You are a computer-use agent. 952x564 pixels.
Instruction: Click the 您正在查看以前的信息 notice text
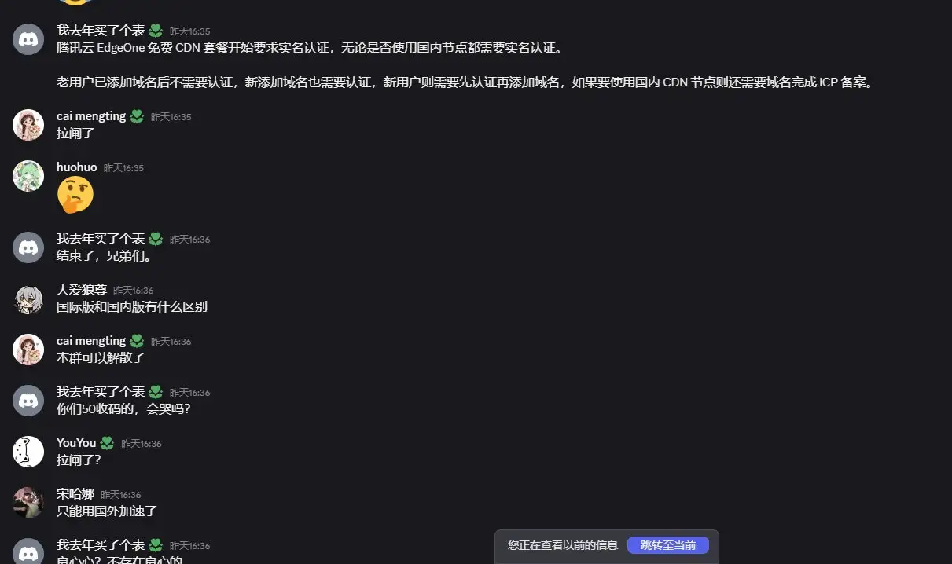click(x=562, y=545)
